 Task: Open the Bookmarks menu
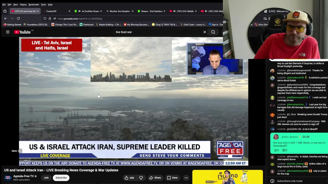coord(34,5)
